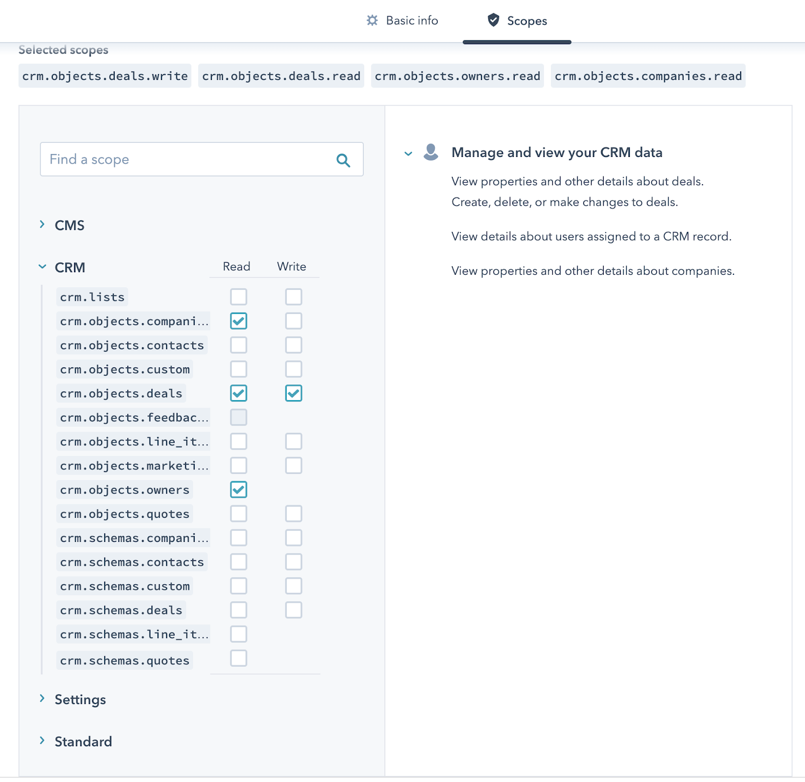Image resolution: width=805 pixels, height=782 pixels.
Task: Select the crm.schemas.custom scope label
Action: pos(125,586)
